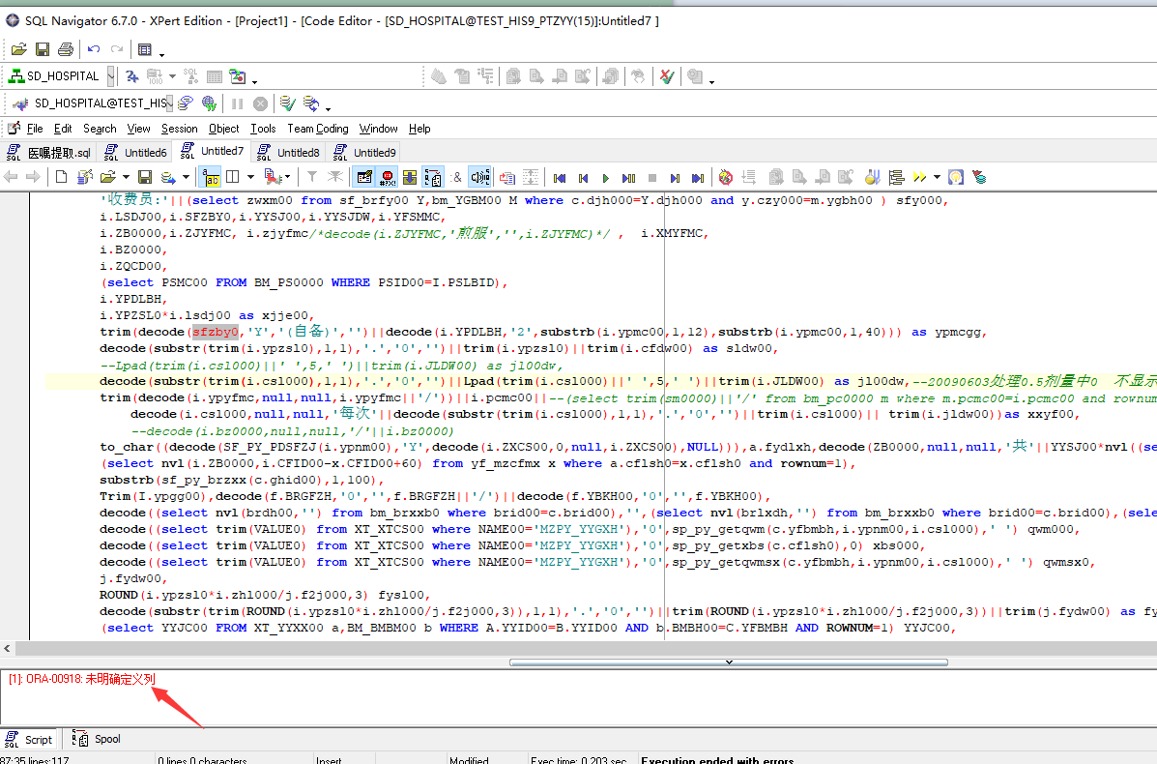This screenshot has width=1157, height=764.
Task: Open the Team Coding menu
Action: [318, 129]
